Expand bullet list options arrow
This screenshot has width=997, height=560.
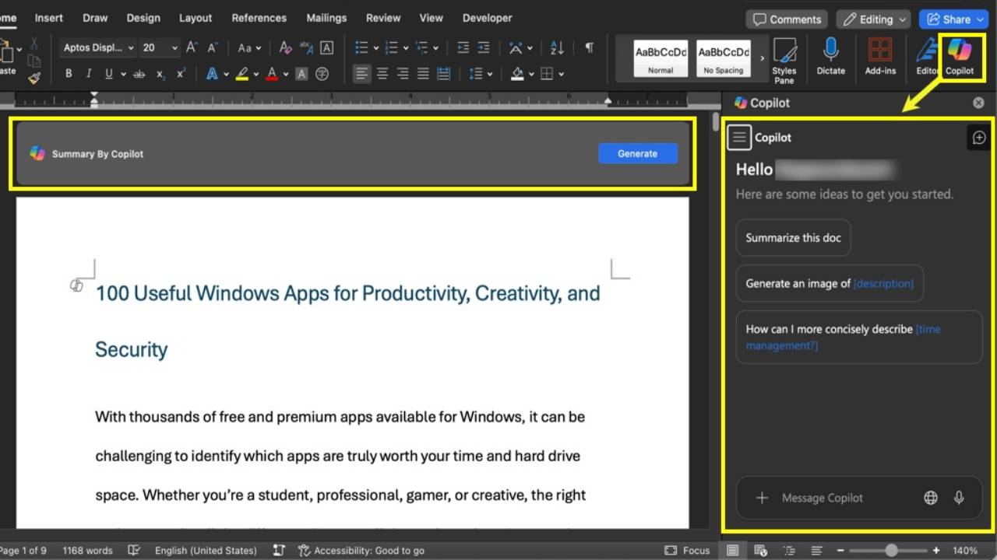click(376, 47)
